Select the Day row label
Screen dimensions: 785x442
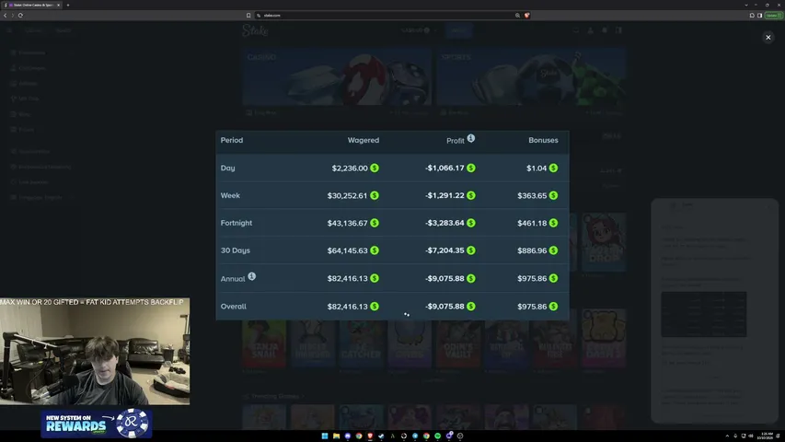228,168
